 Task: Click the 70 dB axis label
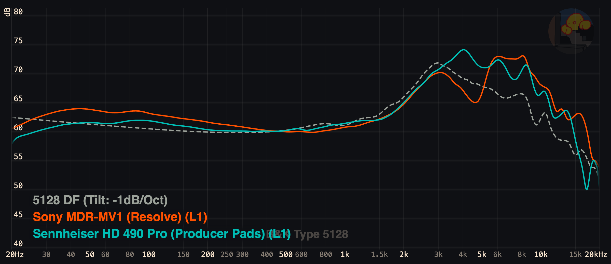[x=18, y=70]
